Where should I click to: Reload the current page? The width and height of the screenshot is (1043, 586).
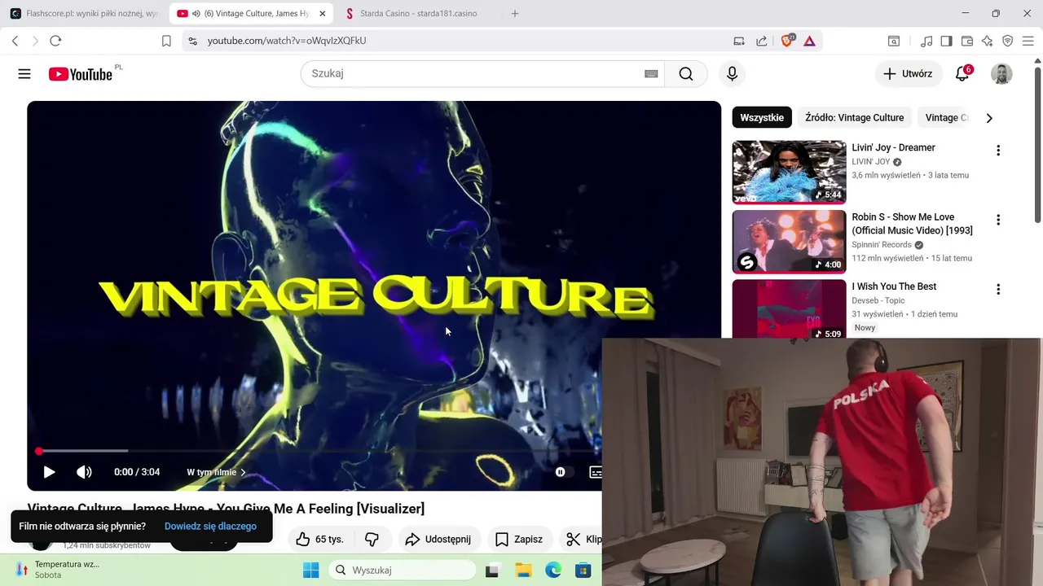pos(55,41)
